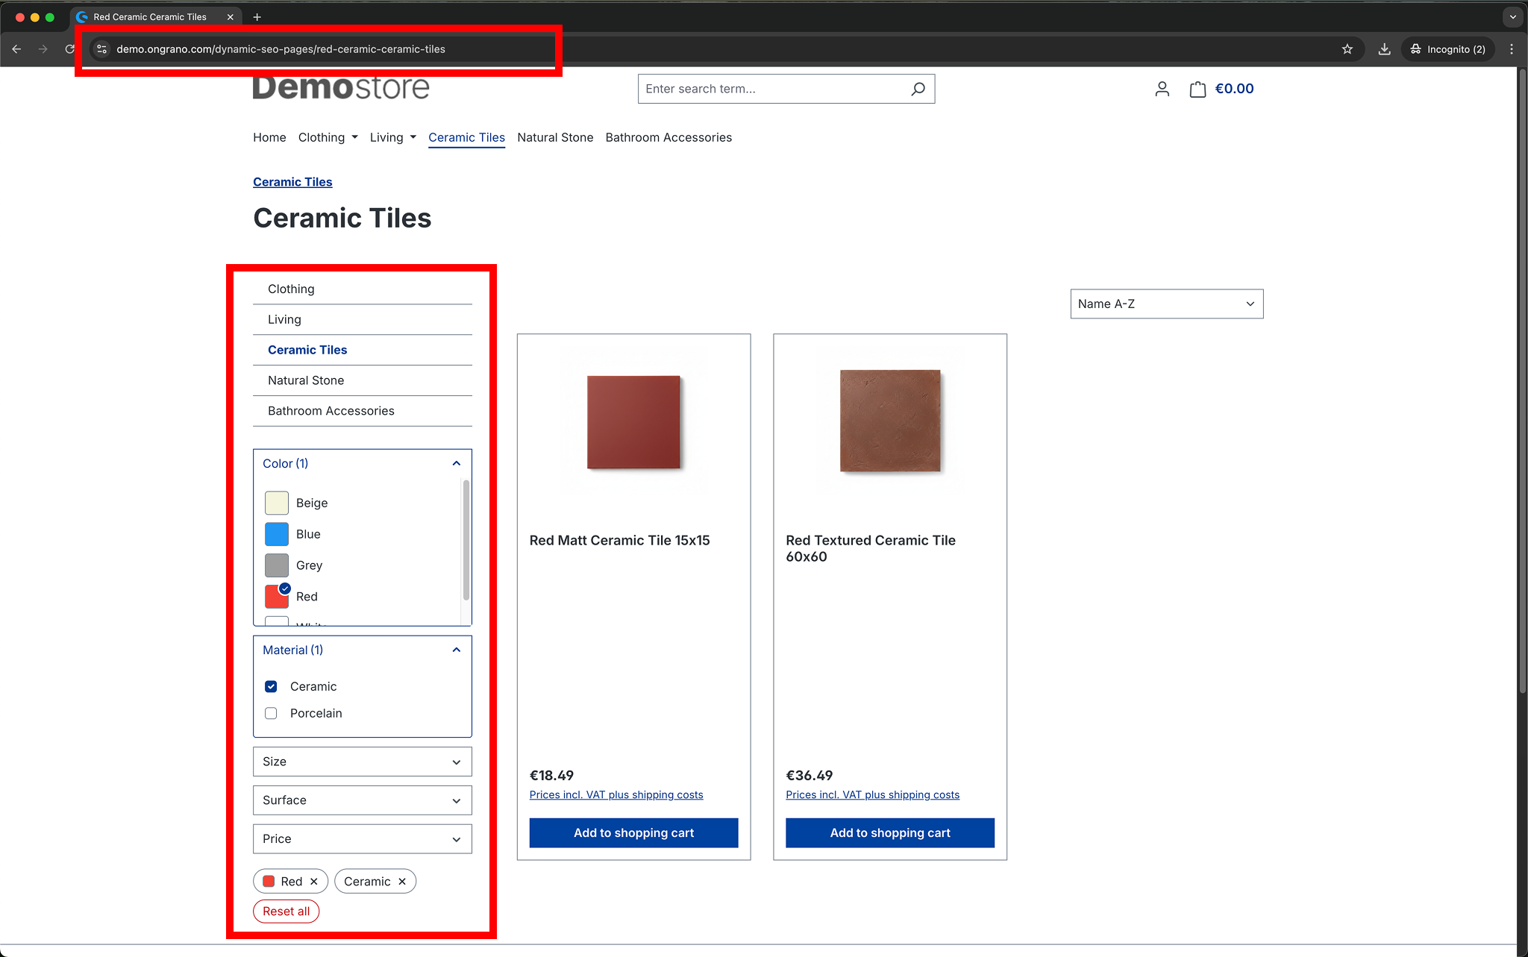The height and width of the screenshot is (957, 1528).
Task: Click the €0.00 cart total
Action: (x=1234, y=89)
